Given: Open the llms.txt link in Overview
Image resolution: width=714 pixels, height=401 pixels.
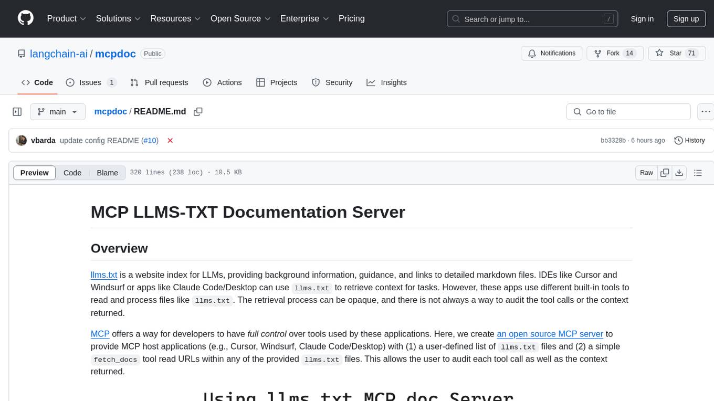Looking at the screenshot, I should (104, 275).
